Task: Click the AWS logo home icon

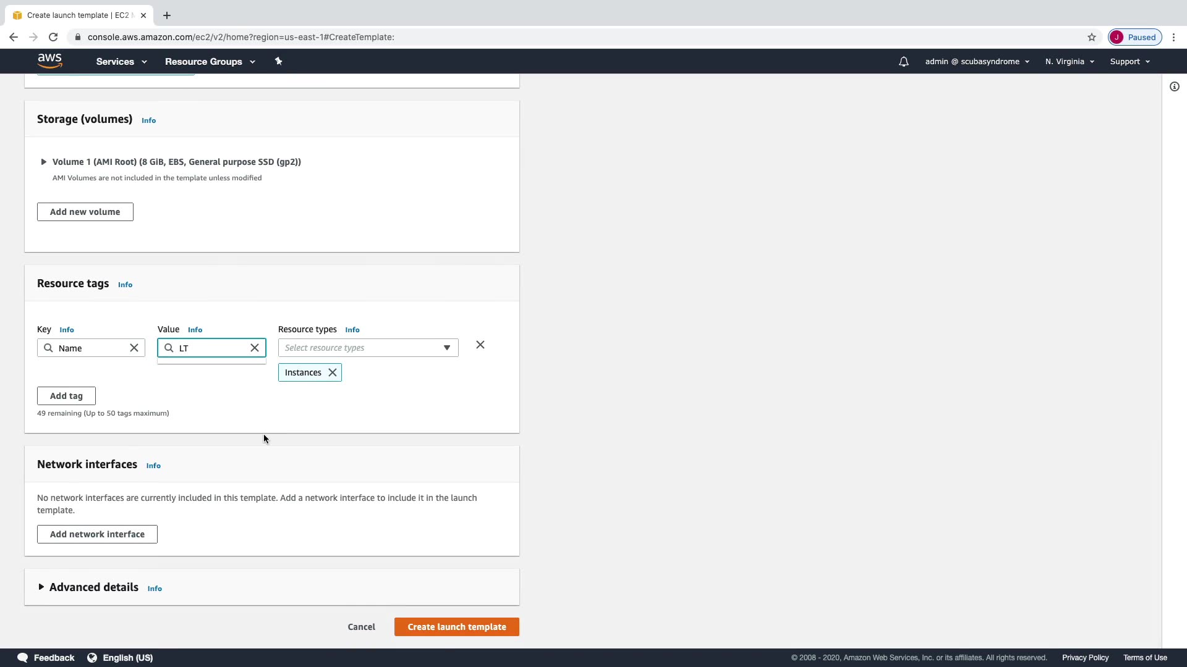Action: [x=49, y=61]
